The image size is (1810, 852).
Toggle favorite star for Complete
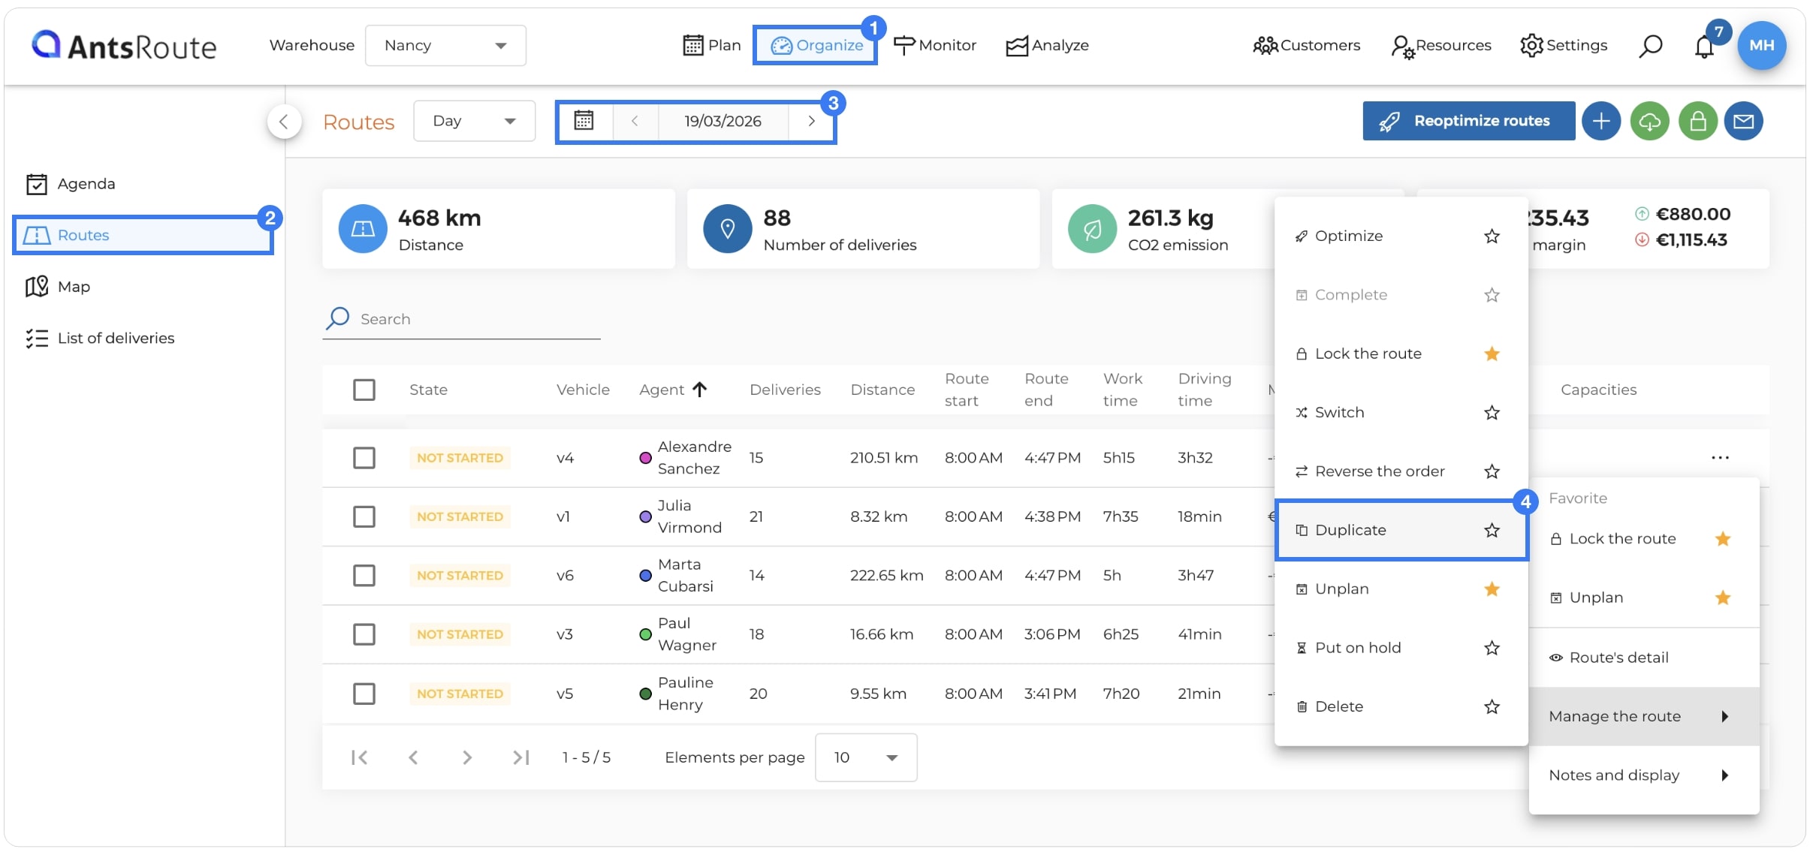[1492, 295]
